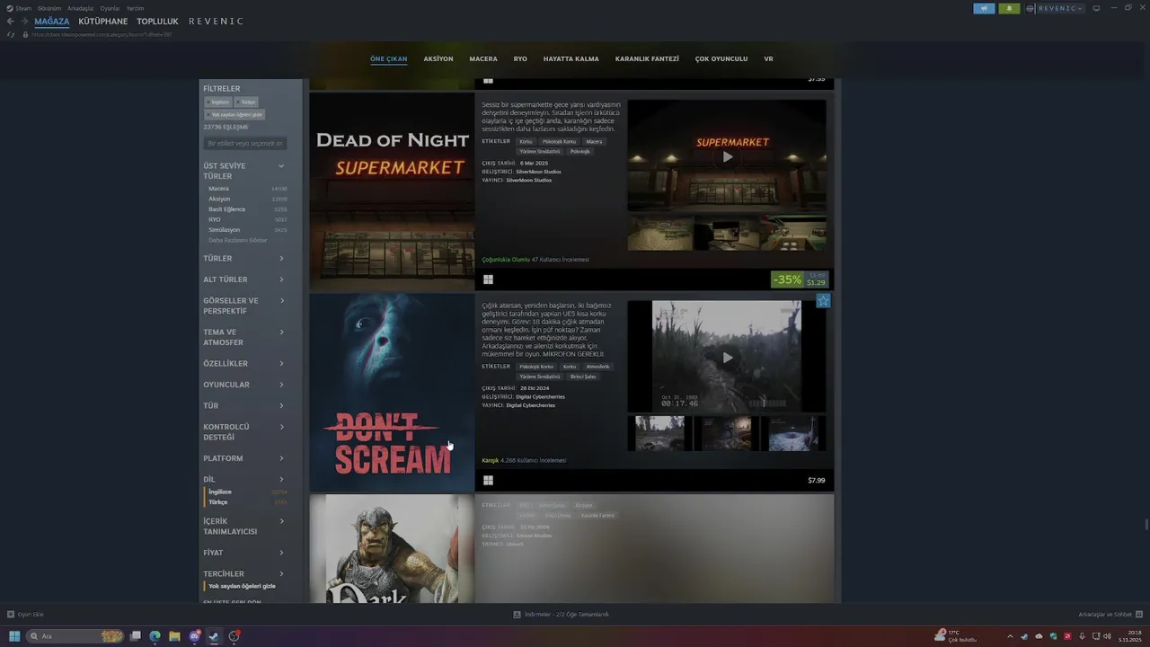Uncheck İngilizce under DİL
The height and width of the screenshot is (647, 1150).
(245, 492)
